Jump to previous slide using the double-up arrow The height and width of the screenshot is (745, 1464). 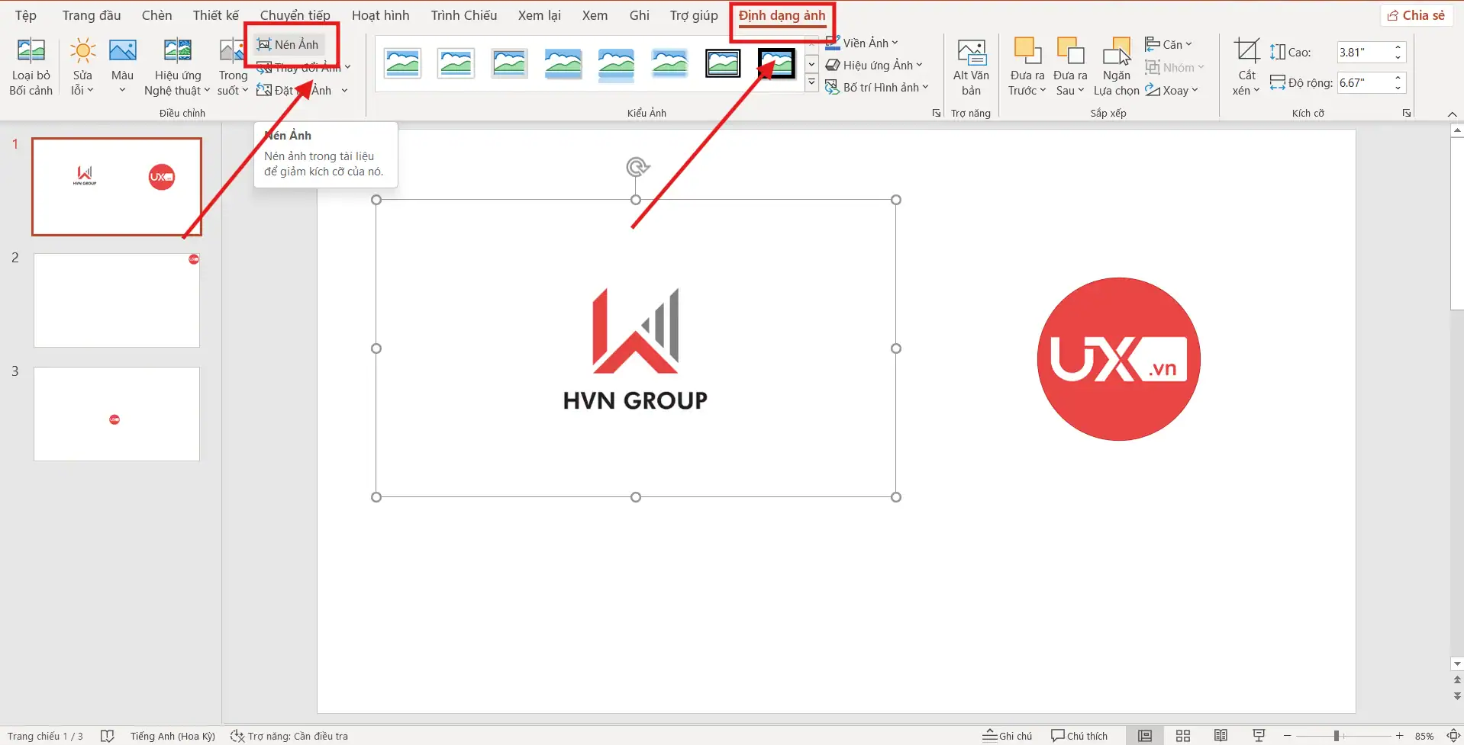pos(1457,679)
